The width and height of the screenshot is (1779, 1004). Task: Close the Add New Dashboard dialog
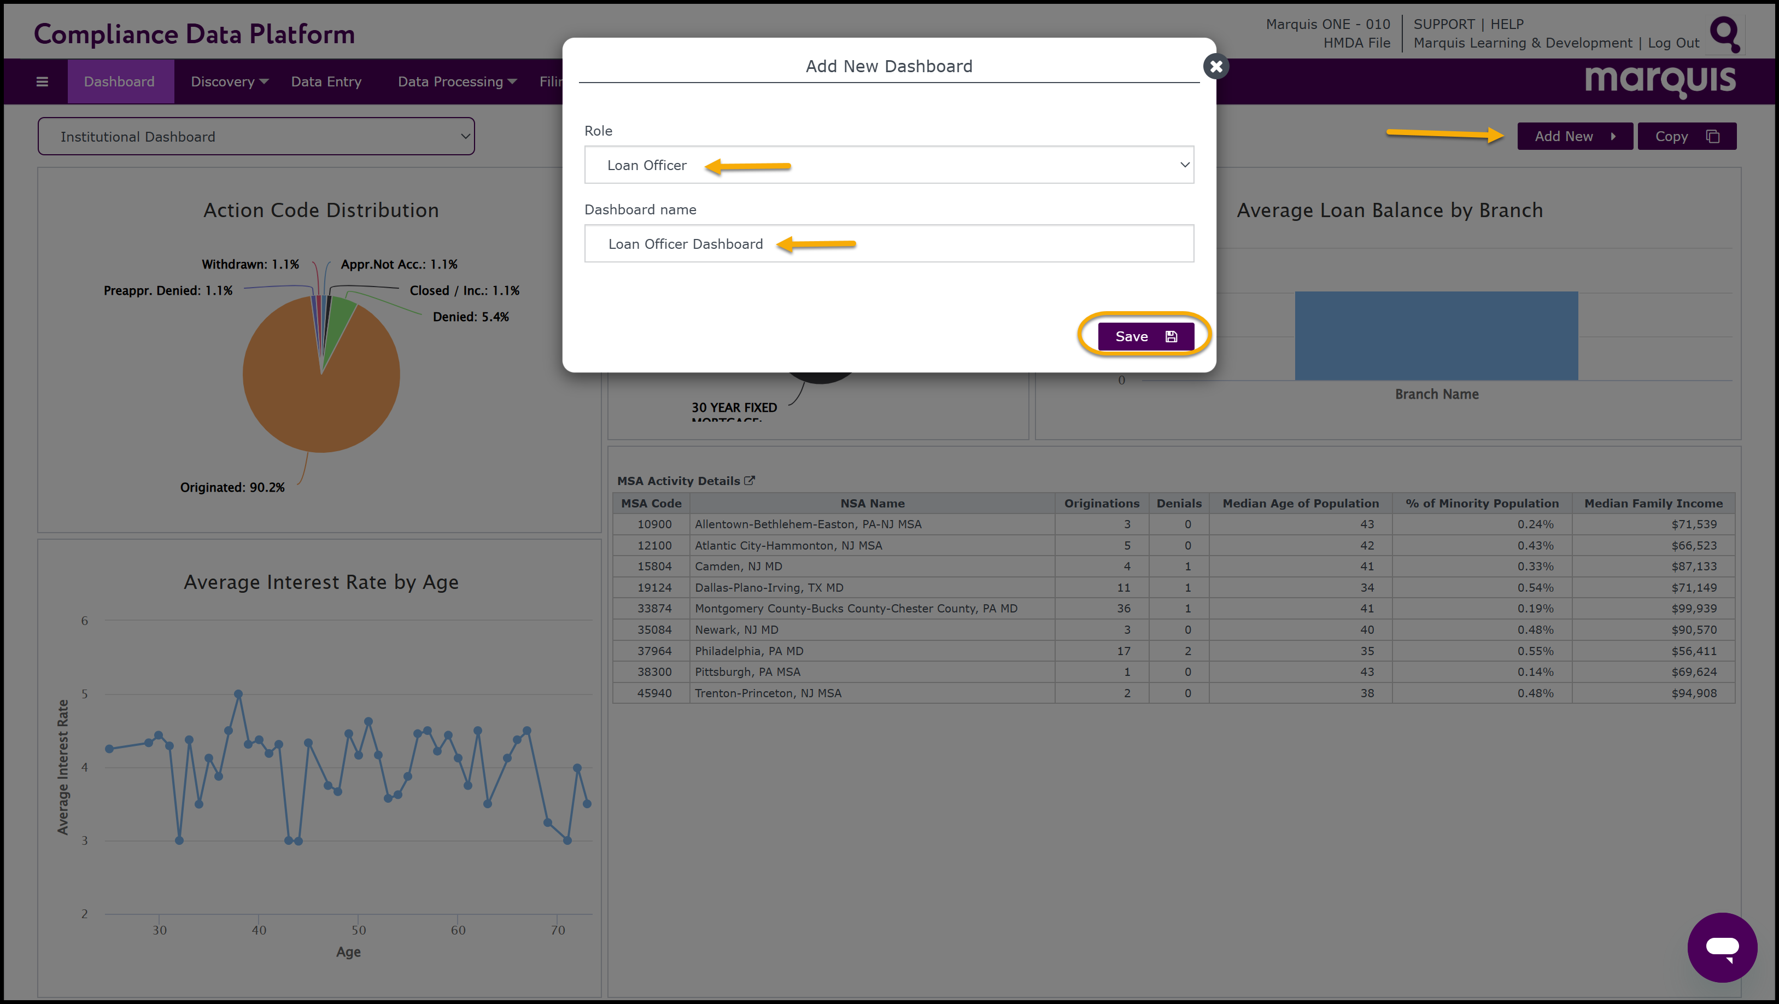click(x=1216, y=66)
